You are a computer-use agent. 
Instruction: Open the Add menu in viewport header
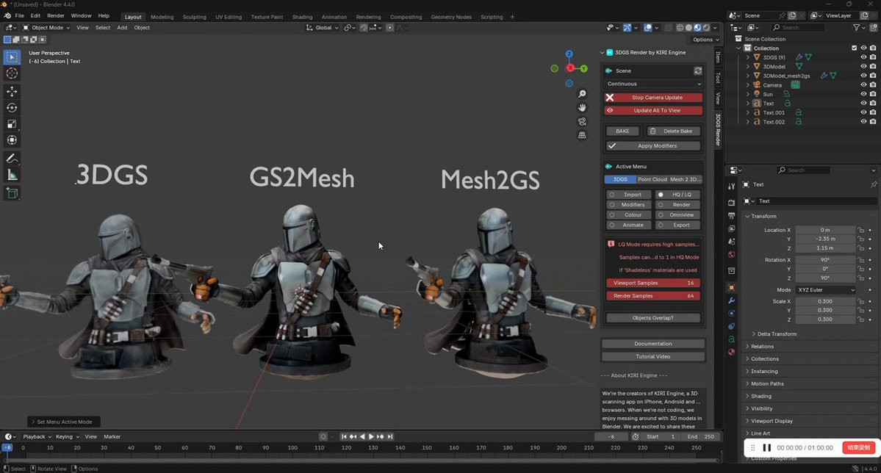(x=122, y=27)
